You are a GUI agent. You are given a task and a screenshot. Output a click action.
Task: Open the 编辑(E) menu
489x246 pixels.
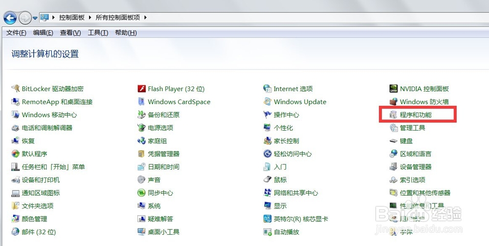43,33
